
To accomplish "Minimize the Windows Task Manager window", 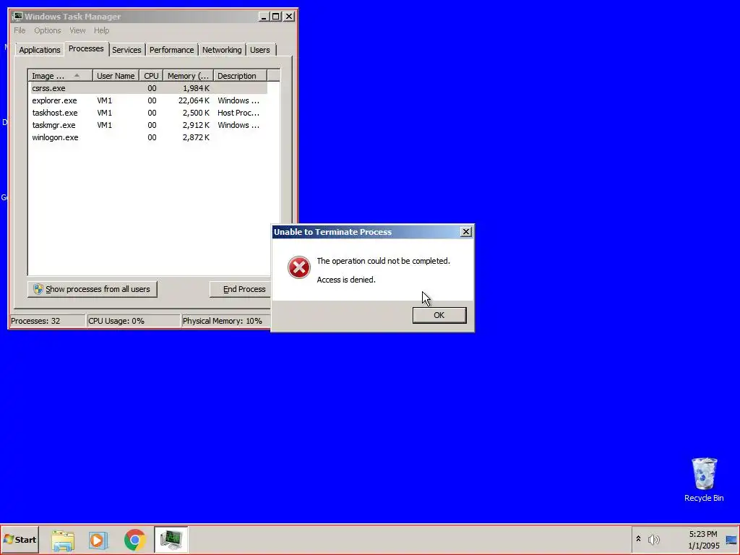I will pyautogui.click(x=264, y=17).
